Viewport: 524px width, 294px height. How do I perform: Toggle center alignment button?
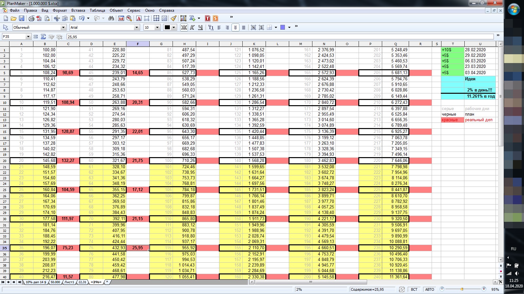click(x=235, y=27)
